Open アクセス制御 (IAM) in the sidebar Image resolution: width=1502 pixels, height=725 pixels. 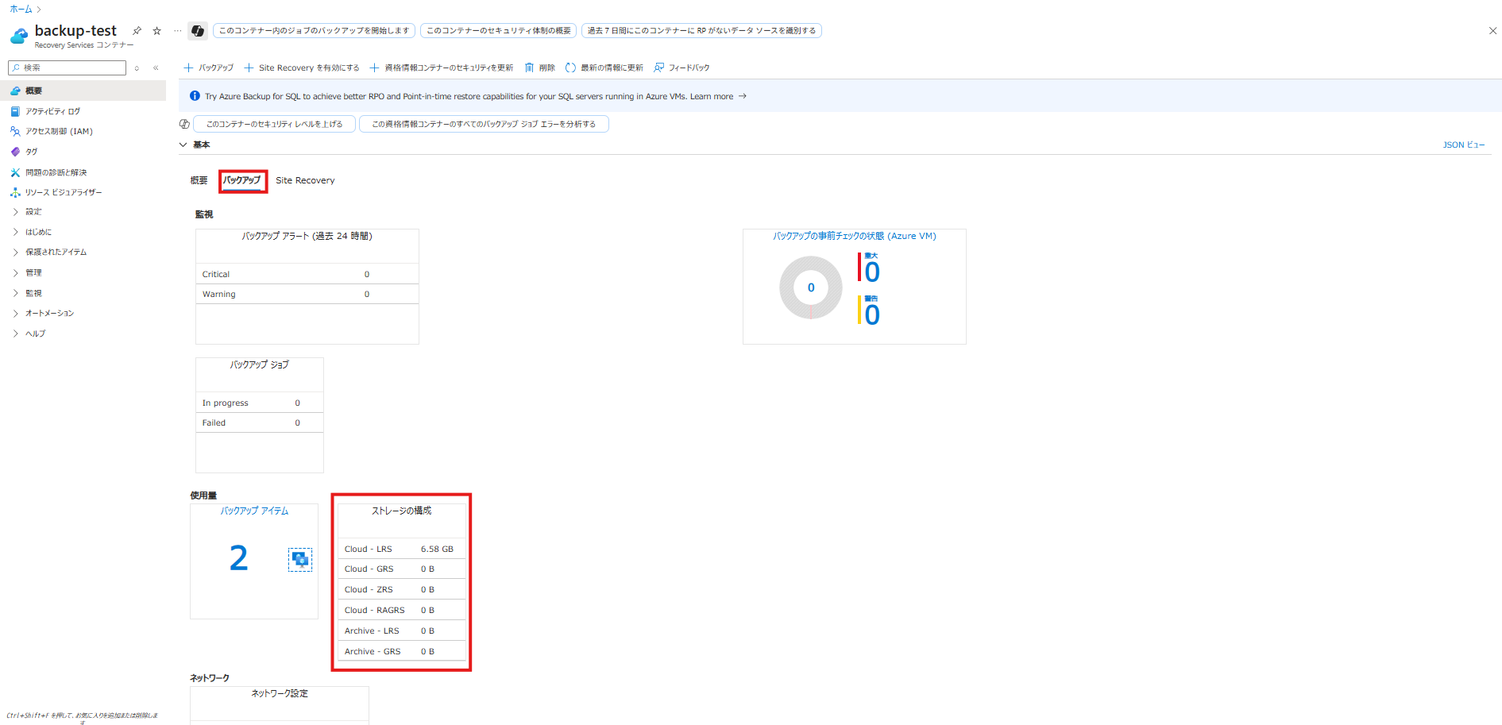point(59,131)
